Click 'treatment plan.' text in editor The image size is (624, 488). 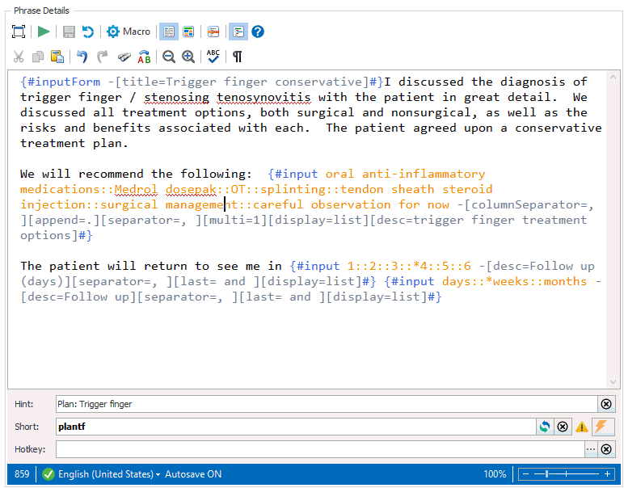[x=74, y=143]
